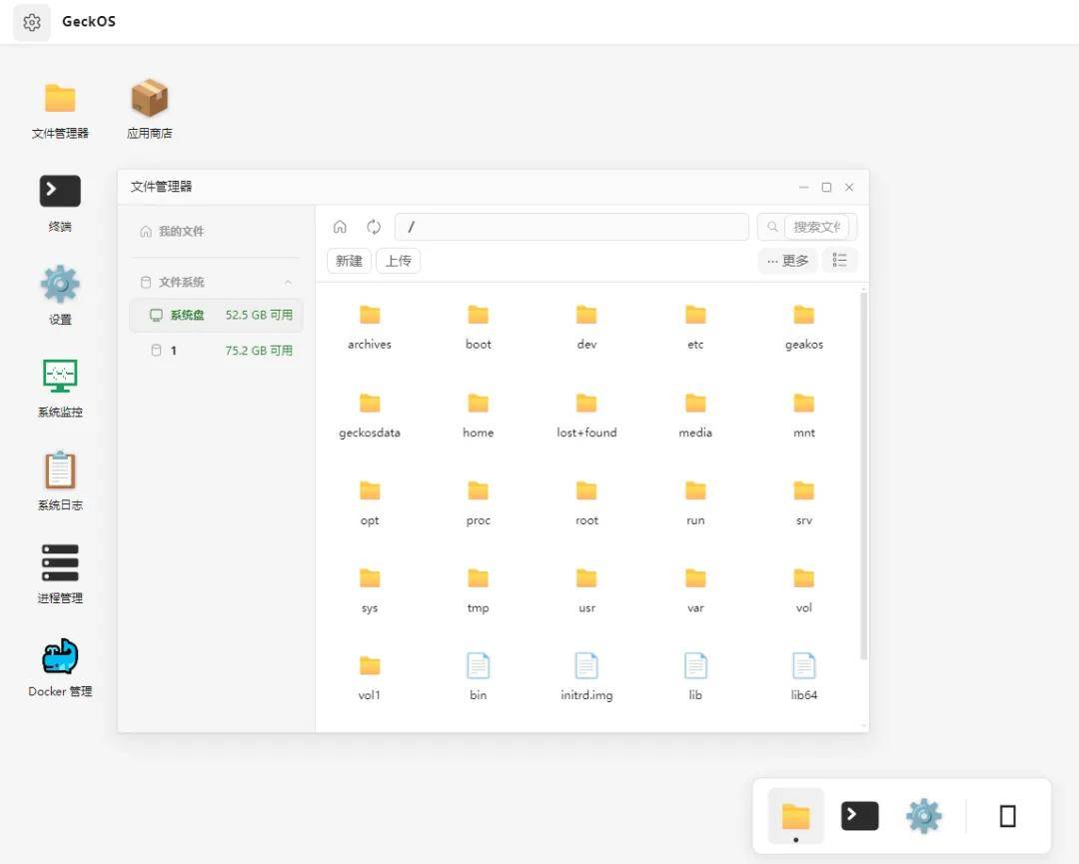Select the 系统盘 drive in the sidebar
This screenshot has height=864, width=1079.
point(216,315)
